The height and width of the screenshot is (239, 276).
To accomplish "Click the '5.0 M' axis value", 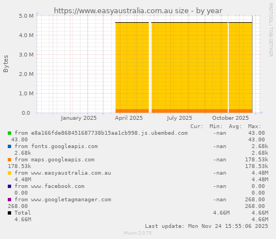I will click(26, 16).
